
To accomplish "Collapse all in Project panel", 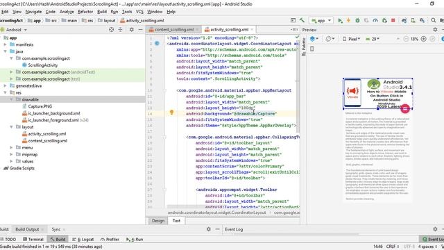I will pyautogui.click(x=120, y=29).
